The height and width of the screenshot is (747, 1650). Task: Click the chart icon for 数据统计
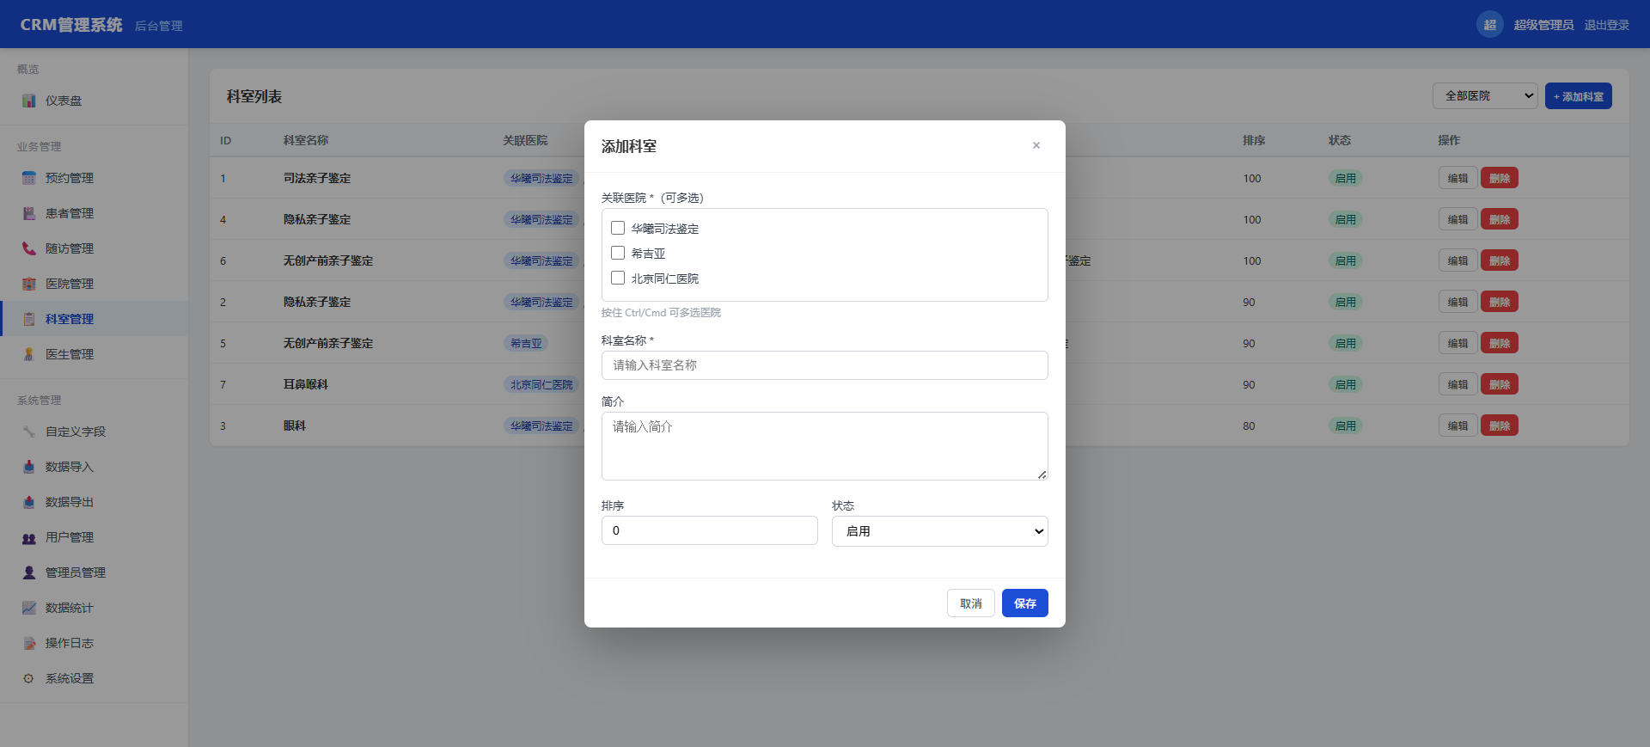pos(28,608)
